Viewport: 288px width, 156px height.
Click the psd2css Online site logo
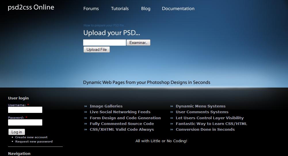(x=31, y=7)
